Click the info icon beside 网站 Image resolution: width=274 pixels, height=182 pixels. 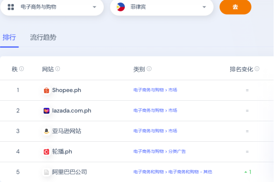click(x=58, y=69)
